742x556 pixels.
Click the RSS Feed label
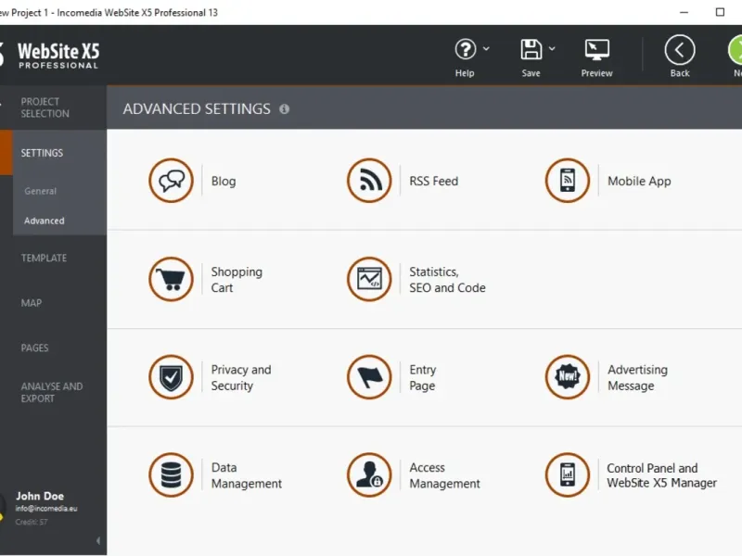click(433, 181)
